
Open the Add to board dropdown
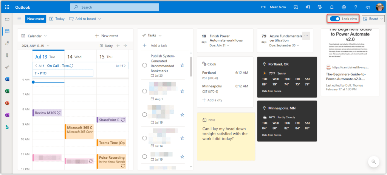pos(85,19)
